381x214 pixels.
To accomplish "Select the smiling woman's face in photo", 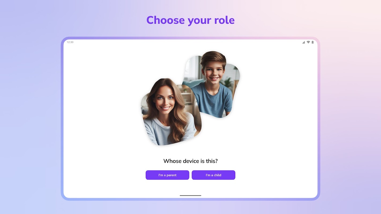I will (x=164, y=101).
